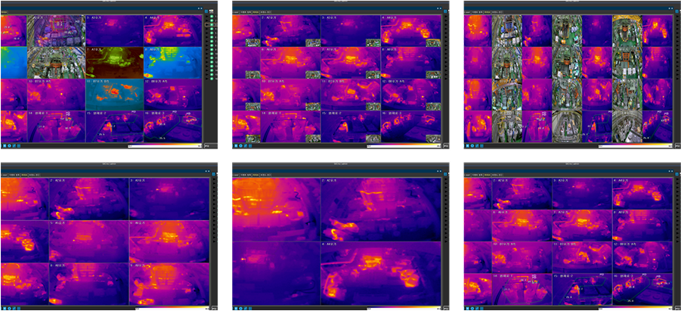Click blue square icon atop nine-camera window's side panel

pyautogui.click(x=214, y=174)
